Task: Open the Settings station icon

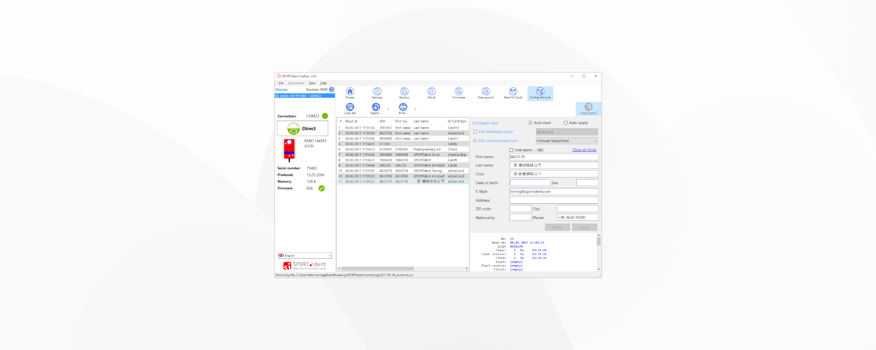Action: pyautogui.click(x=377, y=93)
